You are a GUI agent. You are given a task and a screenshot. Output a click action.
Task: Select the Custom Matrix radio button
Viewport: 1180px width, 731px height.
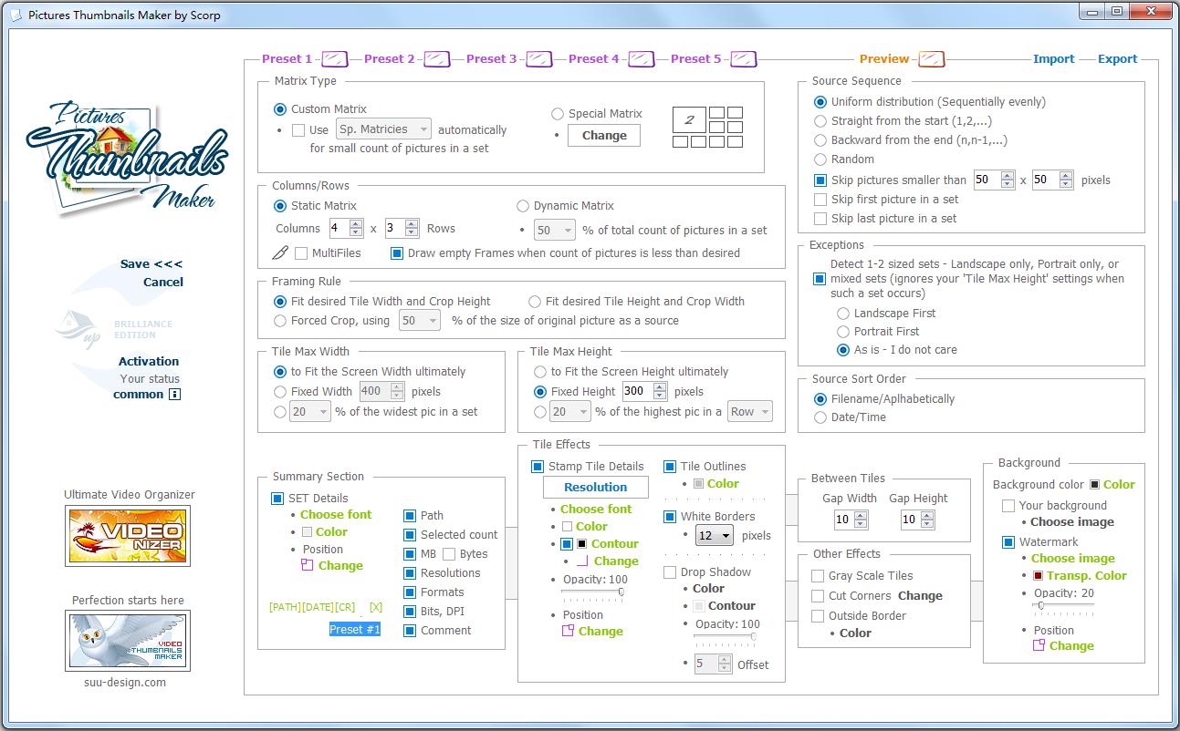coord(280,109)
